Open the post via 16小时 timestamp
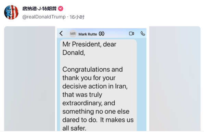Viewport: 204px width, 132px height. pyautogui.click(x=77, y=17)
